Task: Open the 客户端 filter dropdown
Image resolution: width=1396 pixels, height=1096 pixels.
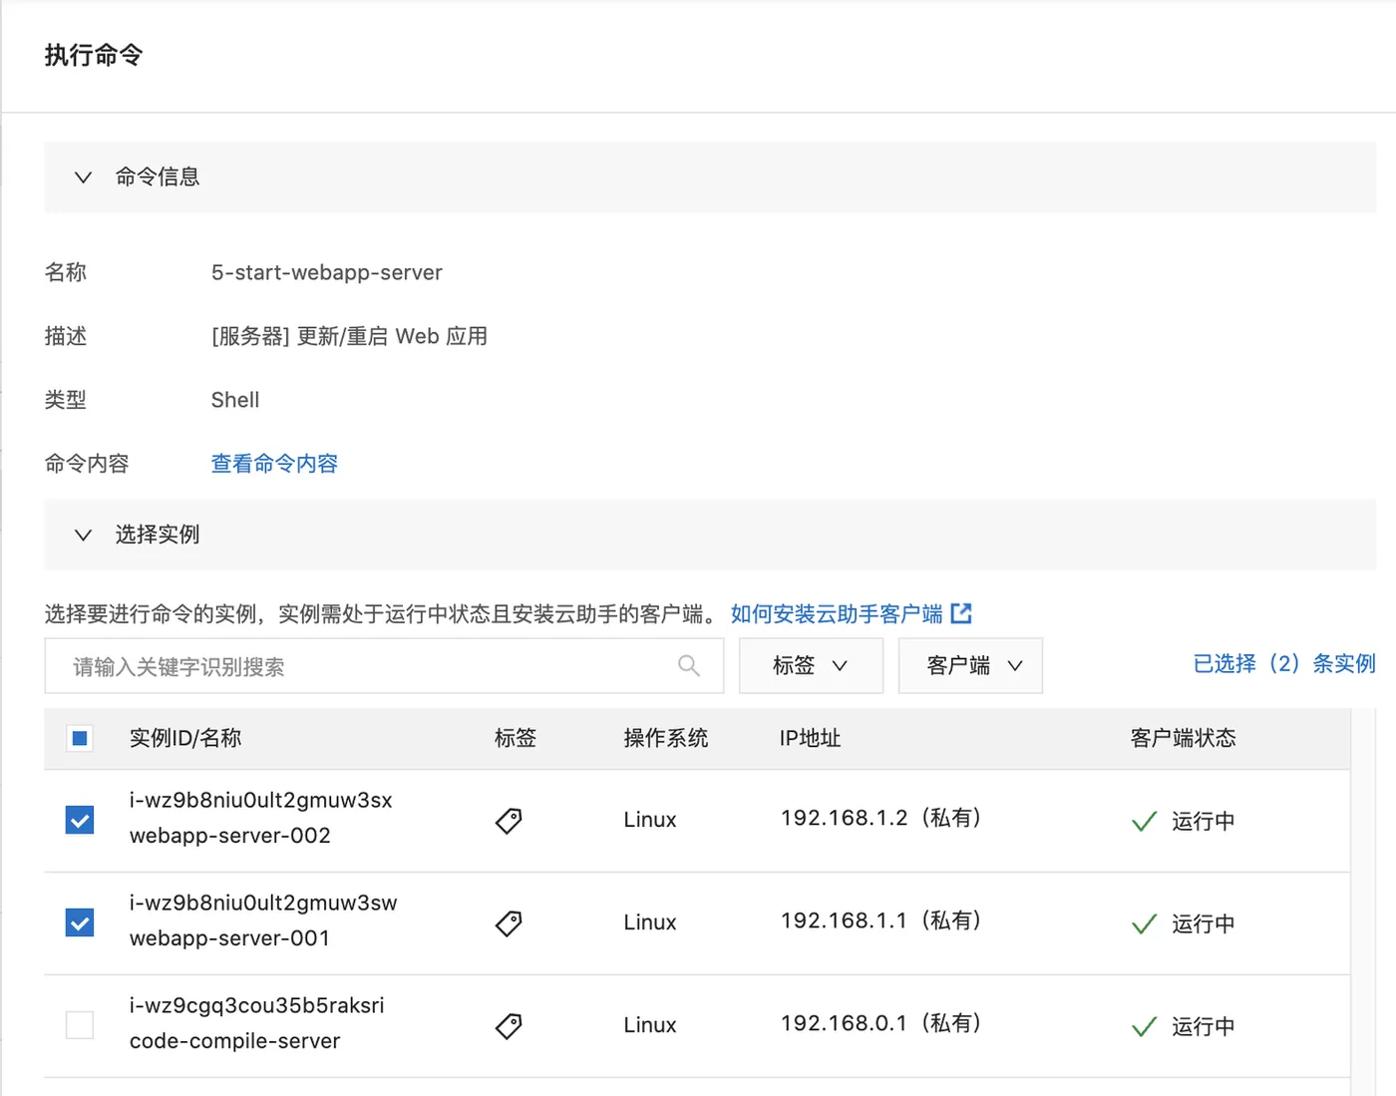Action: 970,665
